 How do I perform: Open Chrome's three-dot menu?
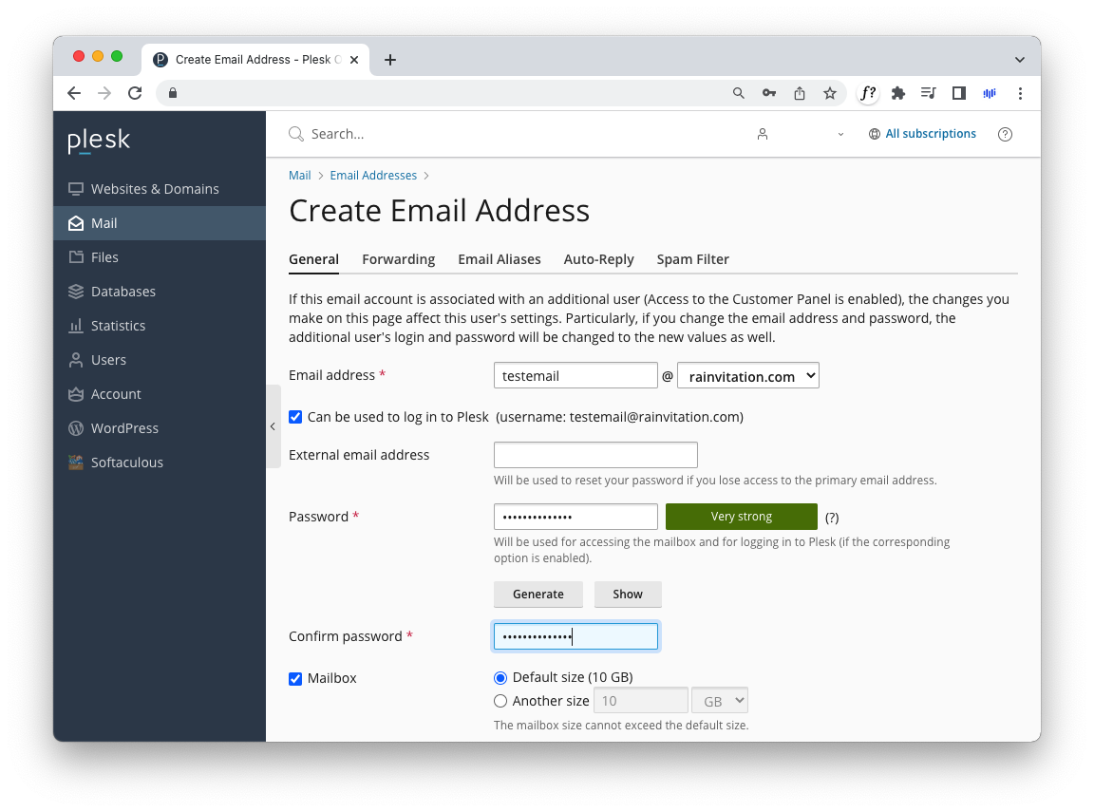click(1020, 93)
